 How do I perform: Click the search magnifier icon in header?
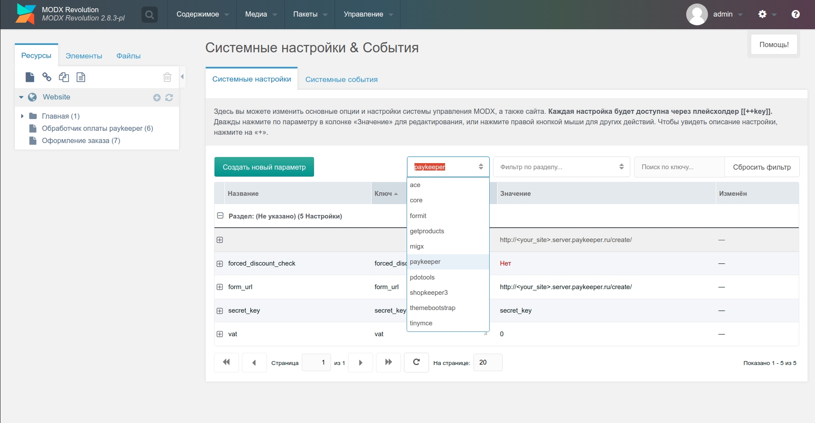(x=149, y=15)
